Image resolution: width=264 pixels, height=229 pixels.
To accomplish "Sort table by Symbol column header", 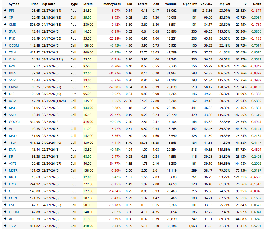I will click(15, 4).
